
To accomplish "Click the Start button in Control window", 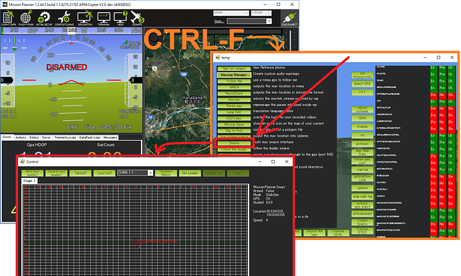I will pos(238,173).
